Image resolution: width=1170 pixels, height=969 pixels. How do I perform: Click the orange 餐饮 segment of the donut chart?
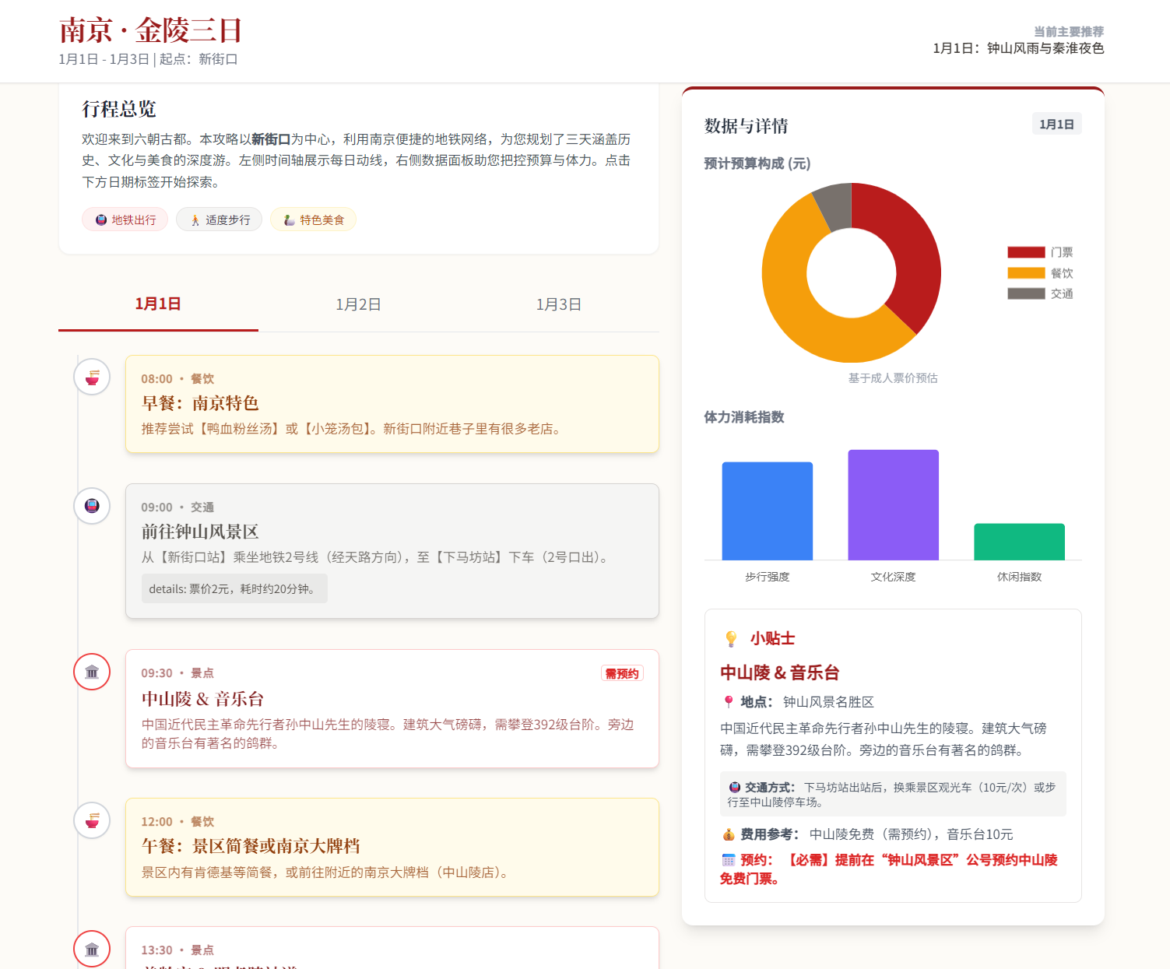pos(786,296)
